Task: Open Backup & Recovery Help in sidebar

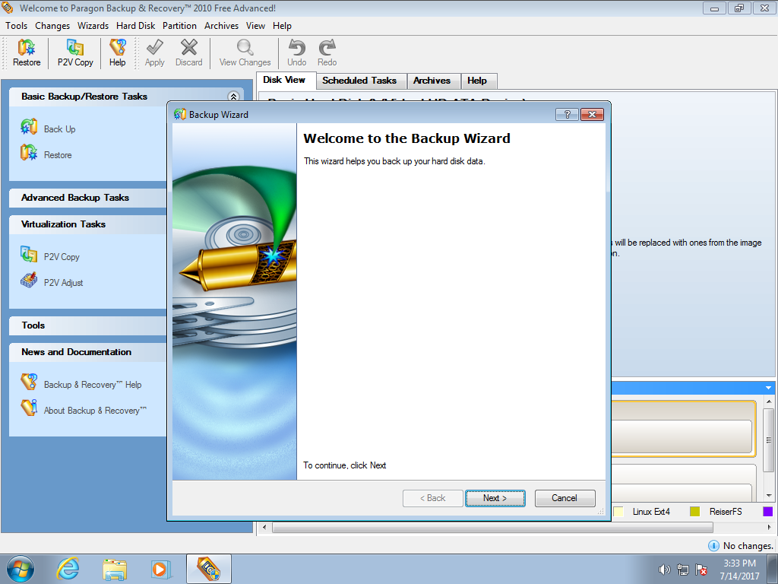Action: (x=92, y=385)
